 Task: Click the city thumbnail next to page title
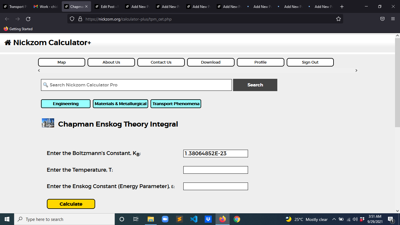point(48,123)
